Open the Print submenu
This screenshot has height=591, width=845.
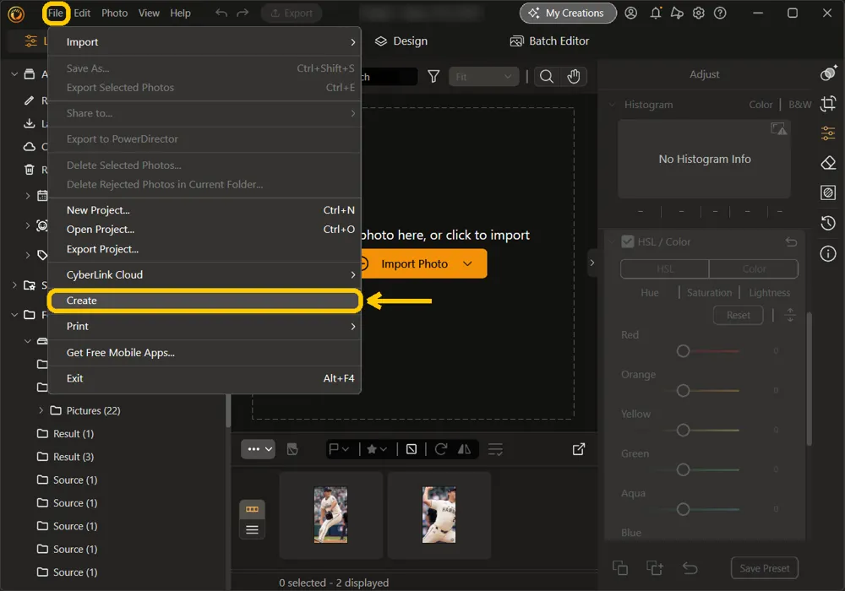[204, 326]
